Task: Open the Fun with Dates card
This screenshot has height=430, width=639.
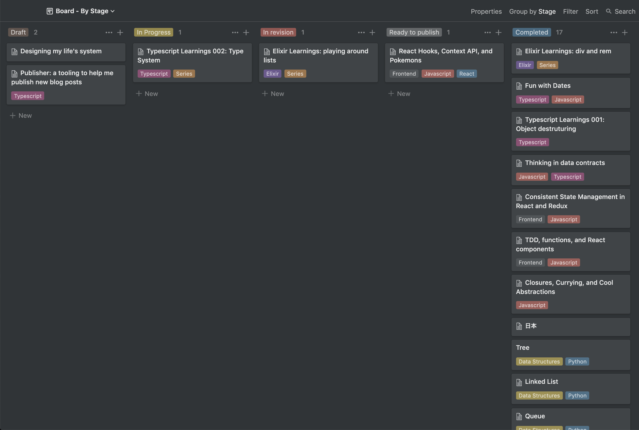Action: tap(547, 86)
